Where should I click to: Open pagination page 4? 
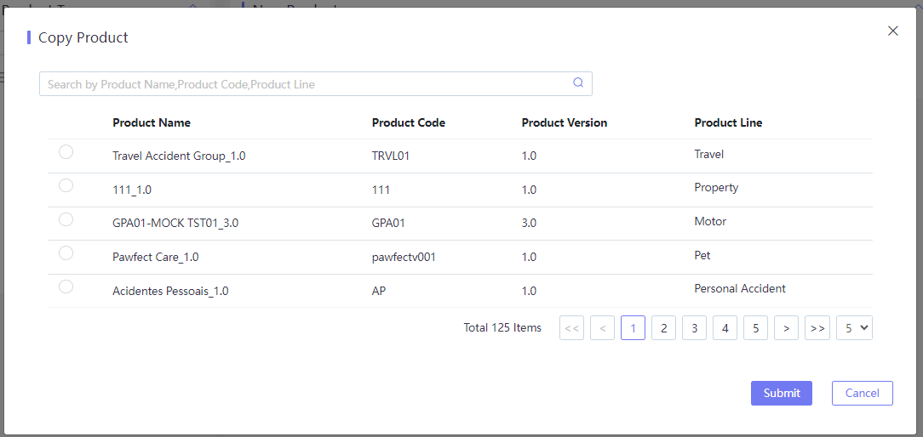[x=725, y=328]
